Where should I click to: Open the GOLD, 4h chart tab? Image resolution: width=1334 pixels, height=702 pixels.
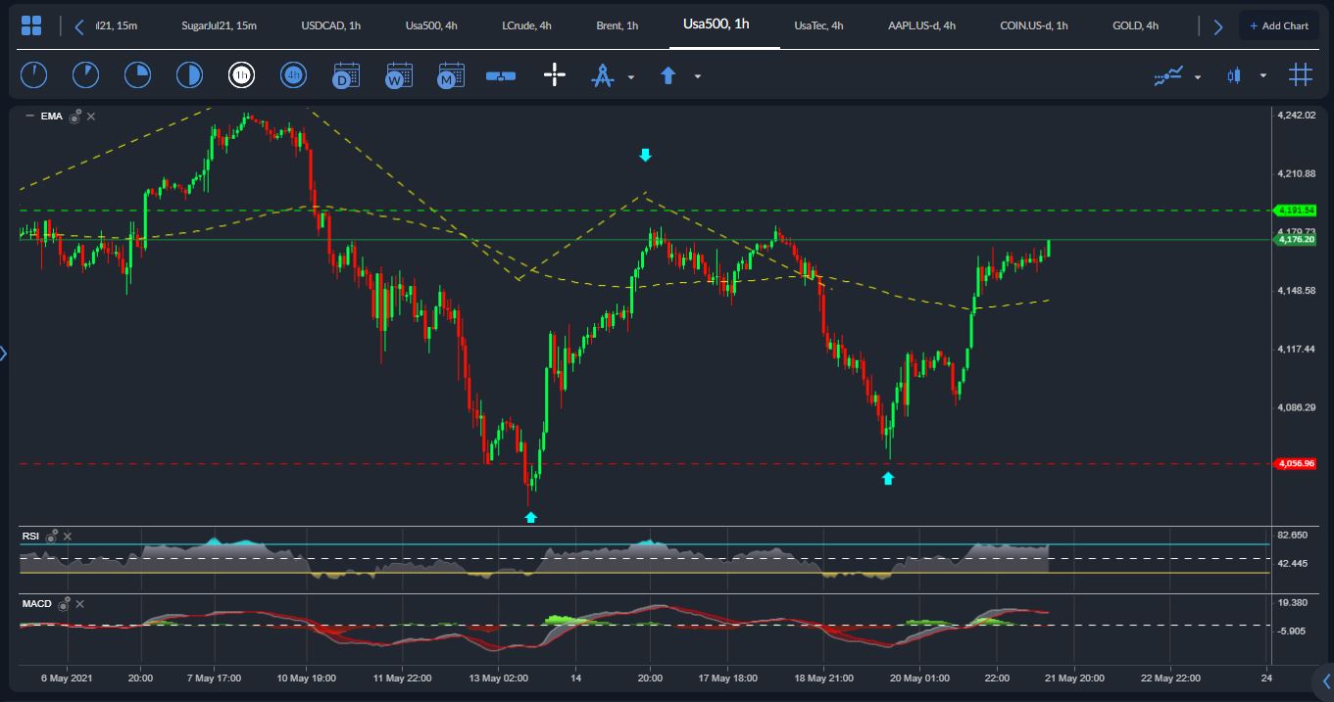pos(1135,25)
